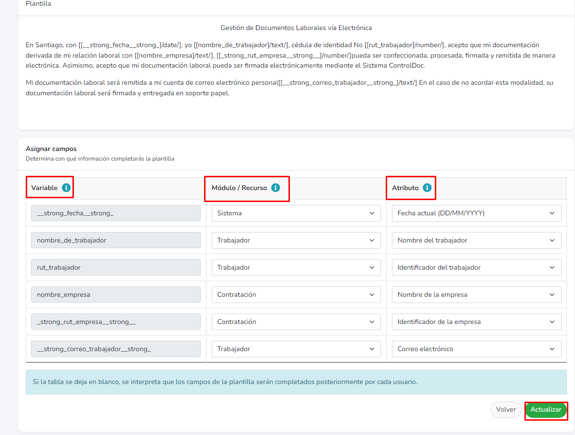Open module dropdown for nombre_empresa row
This screenshot has width=575, height=435.
click(296, 294)
